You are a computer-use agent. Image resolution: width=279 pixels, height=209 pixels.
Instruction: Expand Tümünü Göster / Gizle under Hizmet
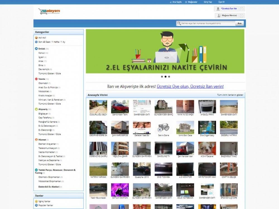click(x=50, y=165)
